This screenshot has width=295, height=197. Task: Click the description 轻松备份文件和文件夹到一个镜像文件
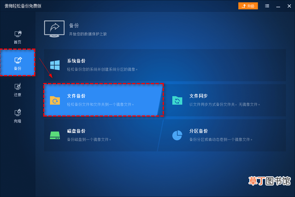(100, 104)
